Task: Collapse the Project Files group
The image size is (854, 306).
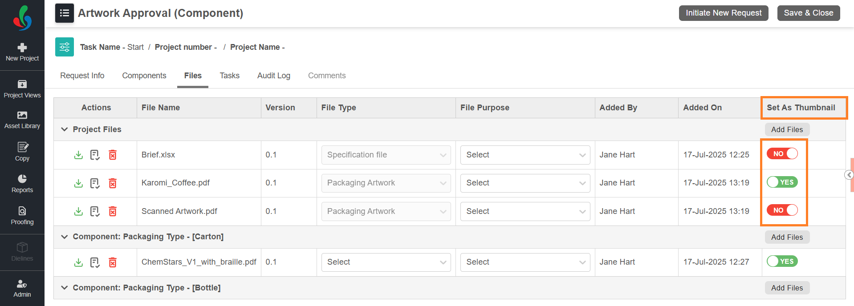Action: tap(65, 129)
